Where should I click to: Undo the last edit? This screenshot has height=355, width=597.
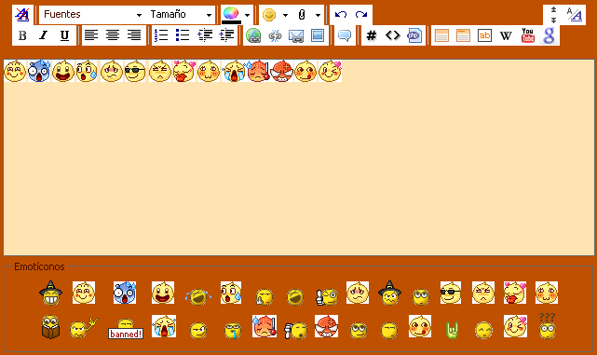(x=341, y=15)
